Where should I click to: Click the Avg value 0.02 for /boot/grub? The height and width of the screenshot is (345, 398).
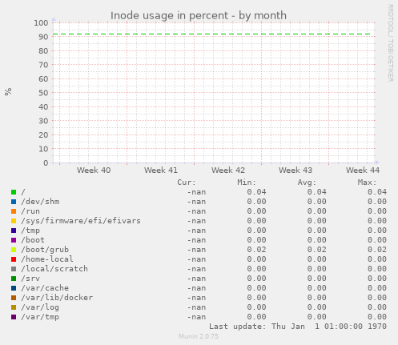(x=317, y=250)
